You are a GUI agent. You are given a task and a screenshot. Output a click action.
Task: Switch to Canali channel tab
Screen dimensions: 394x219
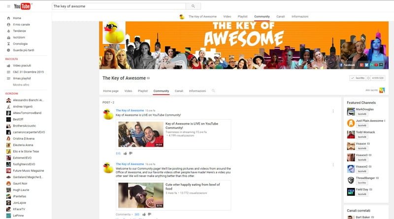point(179,91)
